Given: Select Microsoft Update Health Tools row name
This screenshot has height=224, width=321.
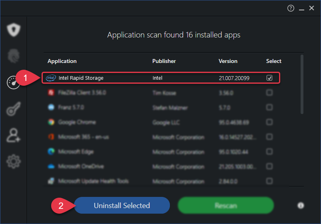Looking at the screenshot, I should tap(93, 181).
